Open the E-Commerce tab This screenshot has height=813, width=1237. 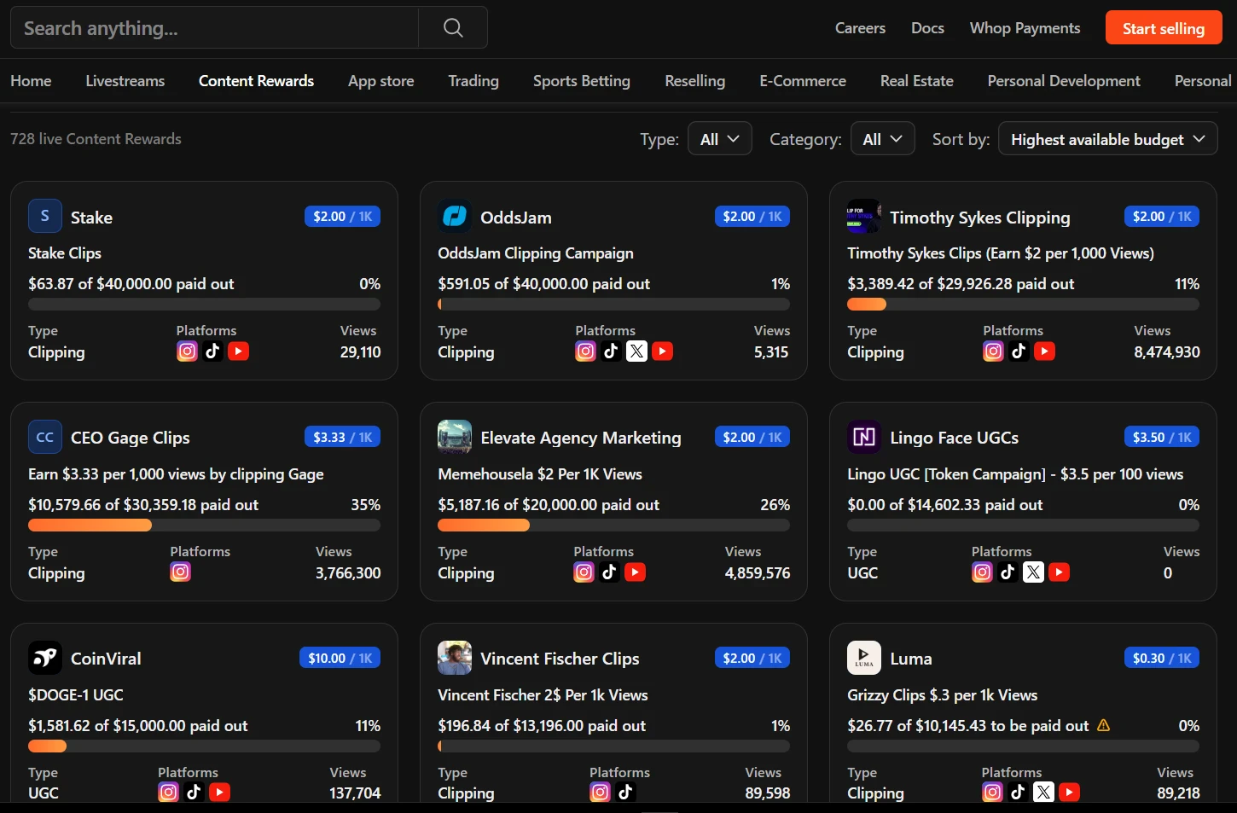tap(803, 81)
